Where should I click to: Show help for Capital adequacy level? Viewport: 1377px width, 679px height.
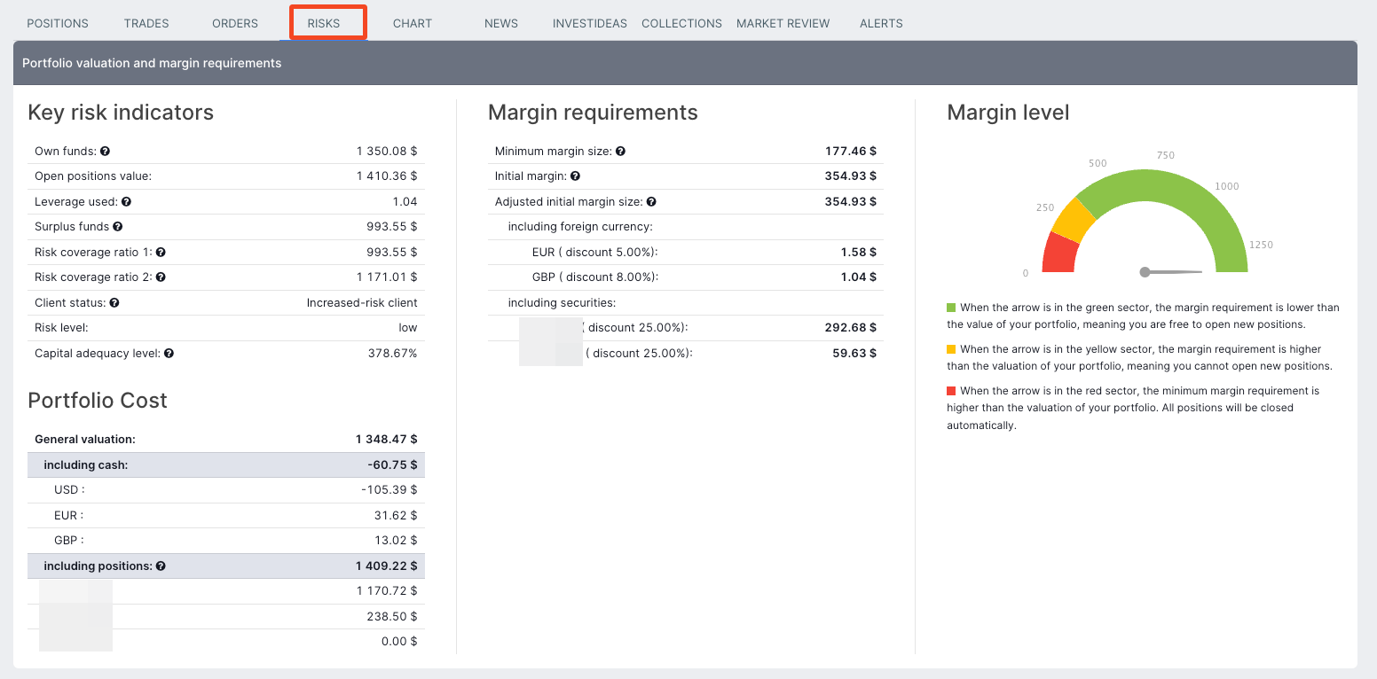pos(169,354)
